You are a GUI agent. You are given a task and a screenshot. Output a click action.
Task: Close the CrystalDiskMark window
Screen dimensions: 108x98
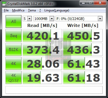tap(100, 3)
